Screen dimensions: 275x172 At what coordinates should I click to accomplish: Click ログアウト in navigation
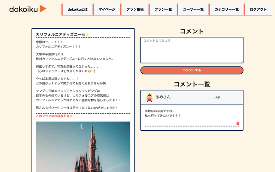[x=258, y=10]
